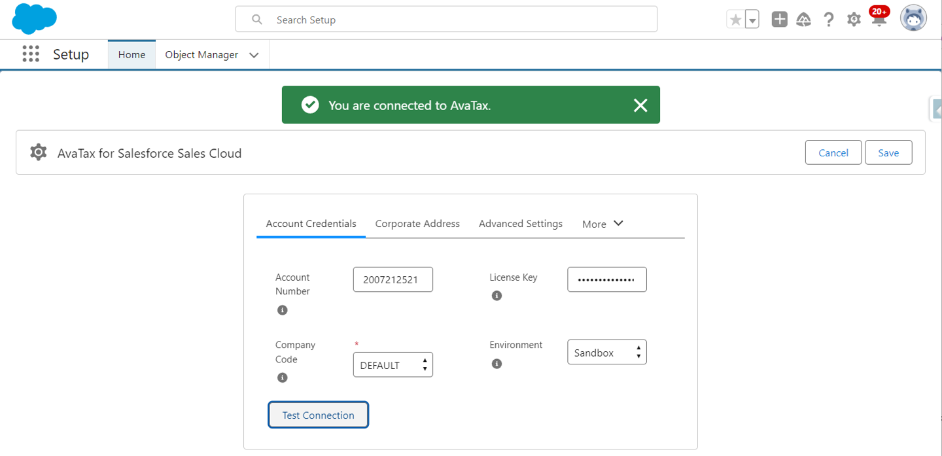Open the Advanced Settings tab
This screenshot has height=456, width=942.
521,224
